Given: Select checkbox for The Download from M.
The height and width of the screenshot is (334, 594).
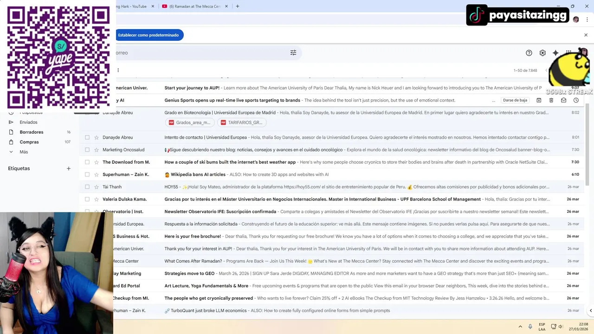Looking at the screenshot, I should point(87,162).
